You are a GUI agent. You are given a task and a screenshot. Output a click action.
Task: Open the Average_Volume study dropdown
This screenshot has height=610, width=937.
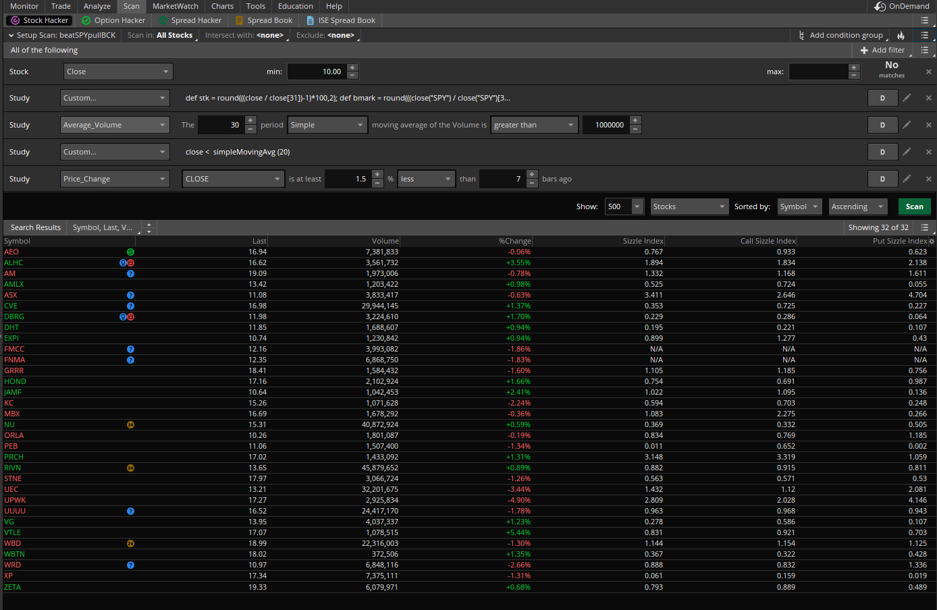coord(115,125)
